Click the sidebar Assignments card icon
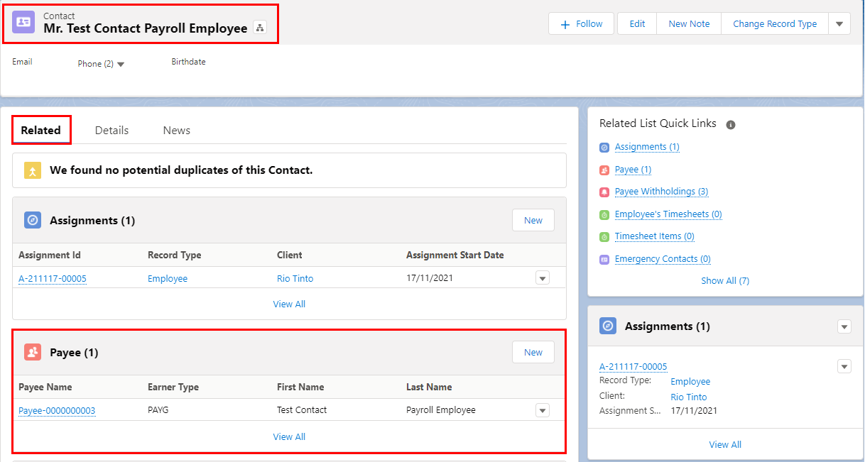 point(608,326)
